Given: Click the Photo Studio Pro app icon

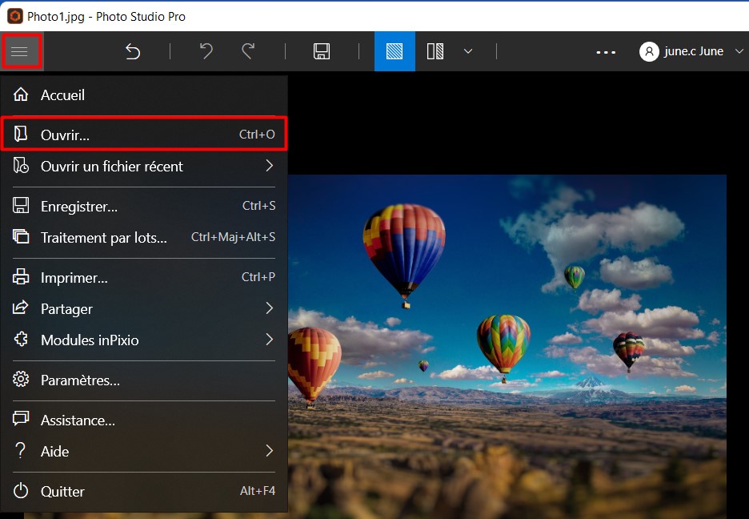Looking at the screenshot, I should click(x=15, y=16).
